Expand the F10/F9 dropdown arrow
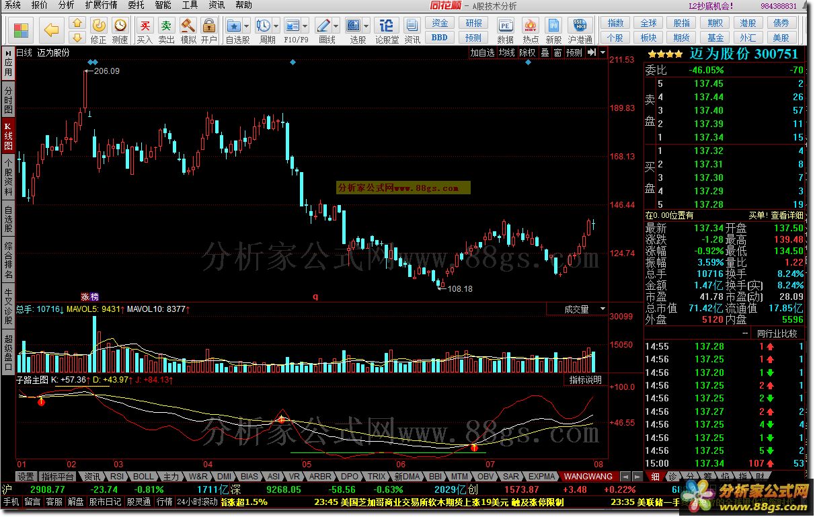Screen dimensions: 815x517 pos(305,26)
